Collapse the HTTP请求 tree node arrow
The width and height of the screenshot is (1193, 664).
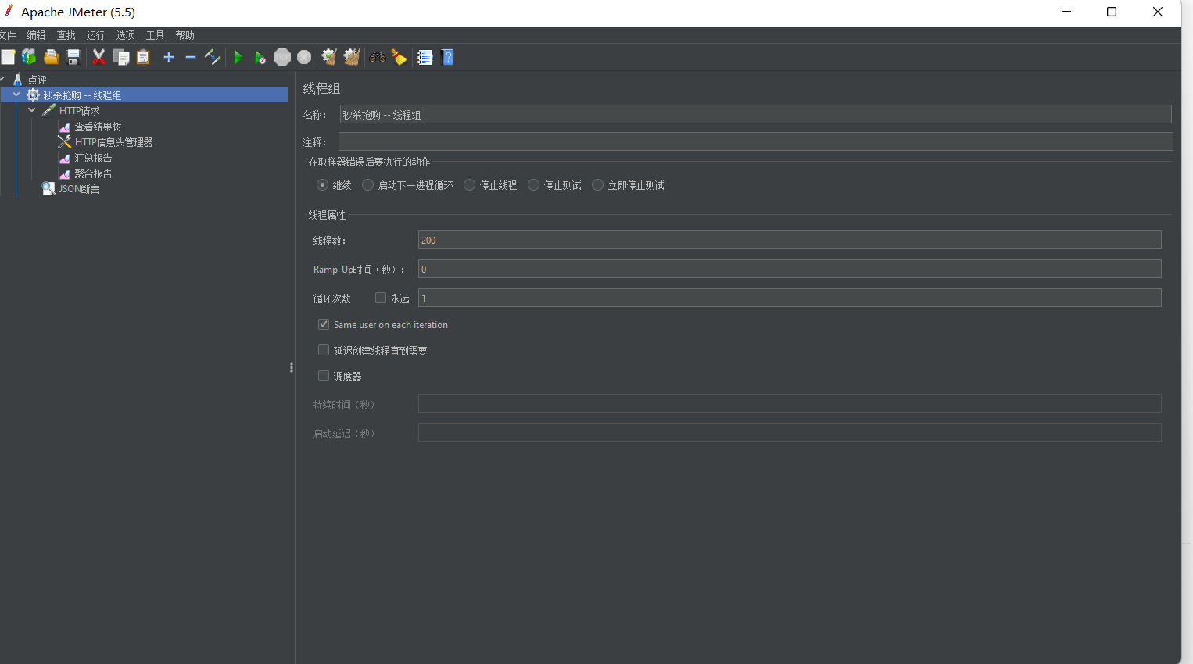point(32,110)
